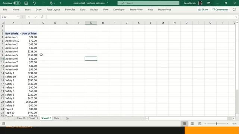Switch to Page Break Preview icon
The image size is (239, 134).
pos(200,124)
